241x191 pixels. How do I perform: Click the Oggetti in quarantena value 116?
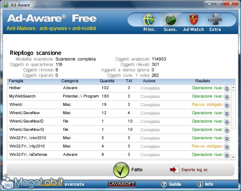59,65
